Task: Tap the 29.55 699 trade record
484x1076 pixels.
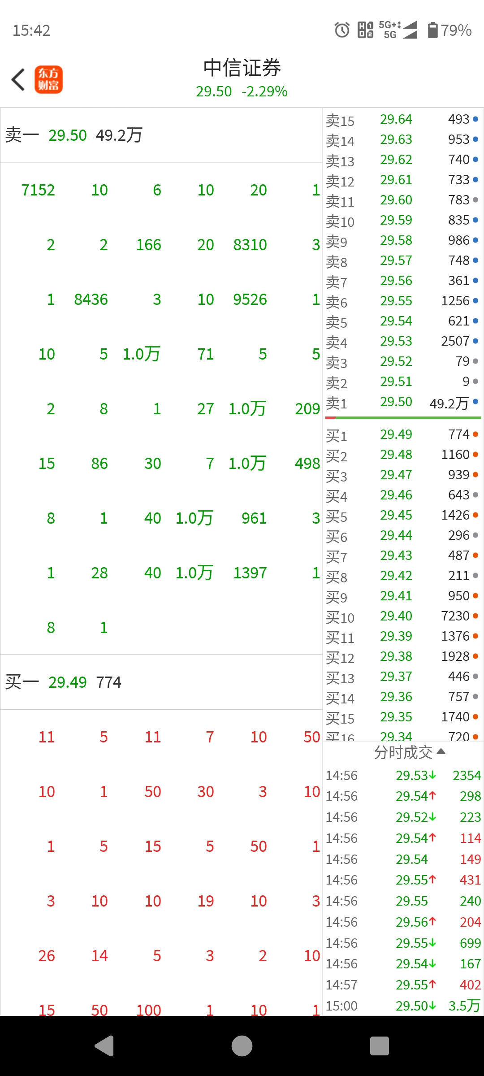Action: 403,943
